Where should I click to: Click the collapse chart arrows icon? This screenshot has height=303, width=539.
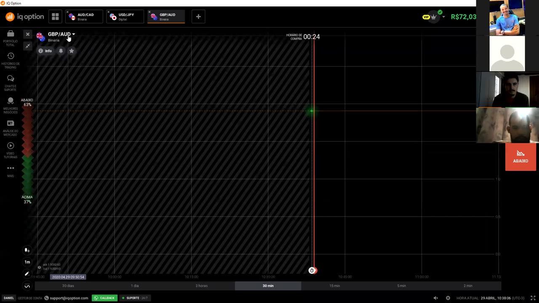point(28,46)
